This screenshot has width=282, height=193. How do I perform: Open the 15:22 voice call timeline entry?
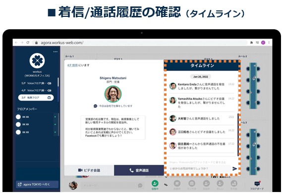point(202,119)
